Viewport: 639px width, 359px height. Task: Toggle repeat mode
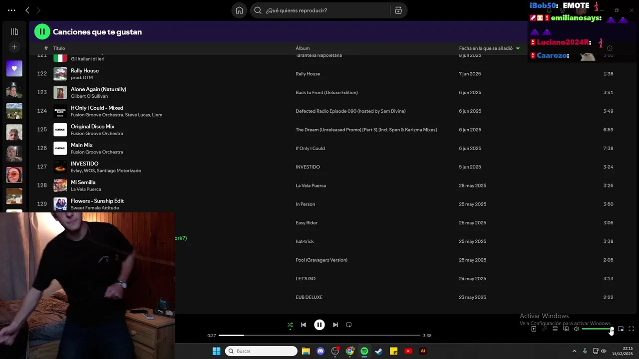349,325
